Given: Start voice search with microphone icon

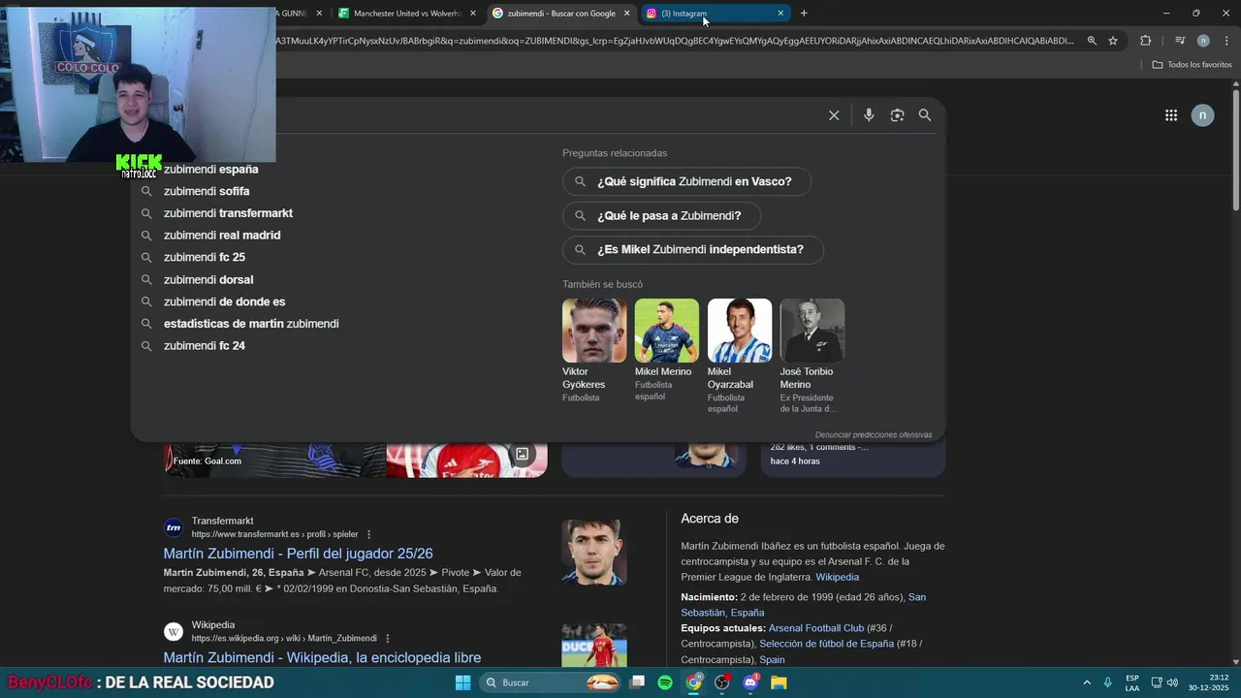Looking at the screenshot, I should pos(869,115).
